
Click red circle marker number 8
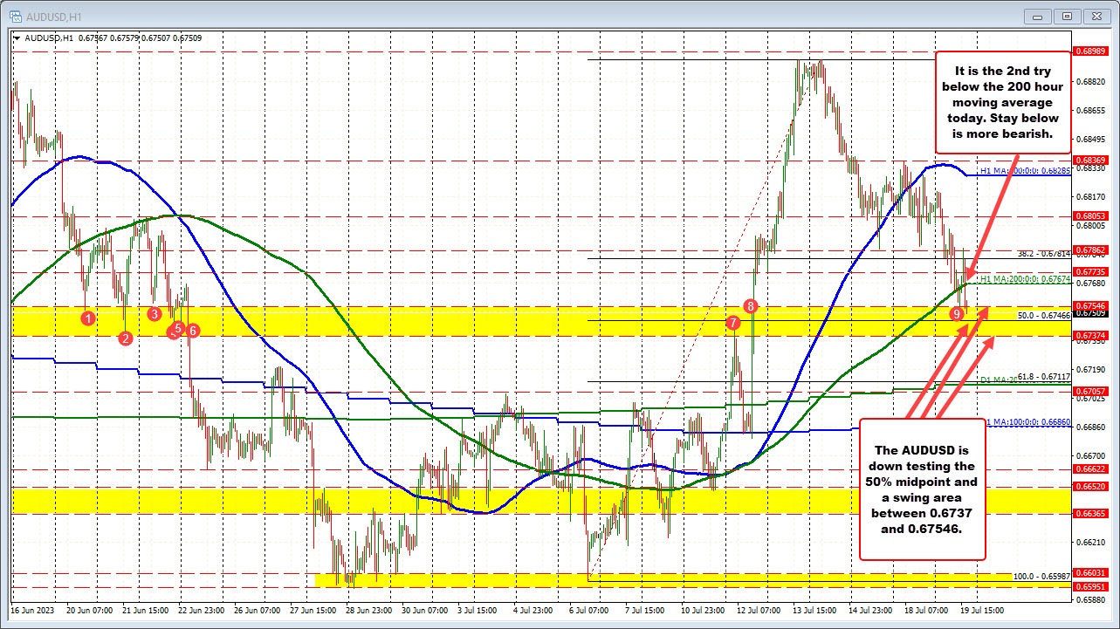751,305
